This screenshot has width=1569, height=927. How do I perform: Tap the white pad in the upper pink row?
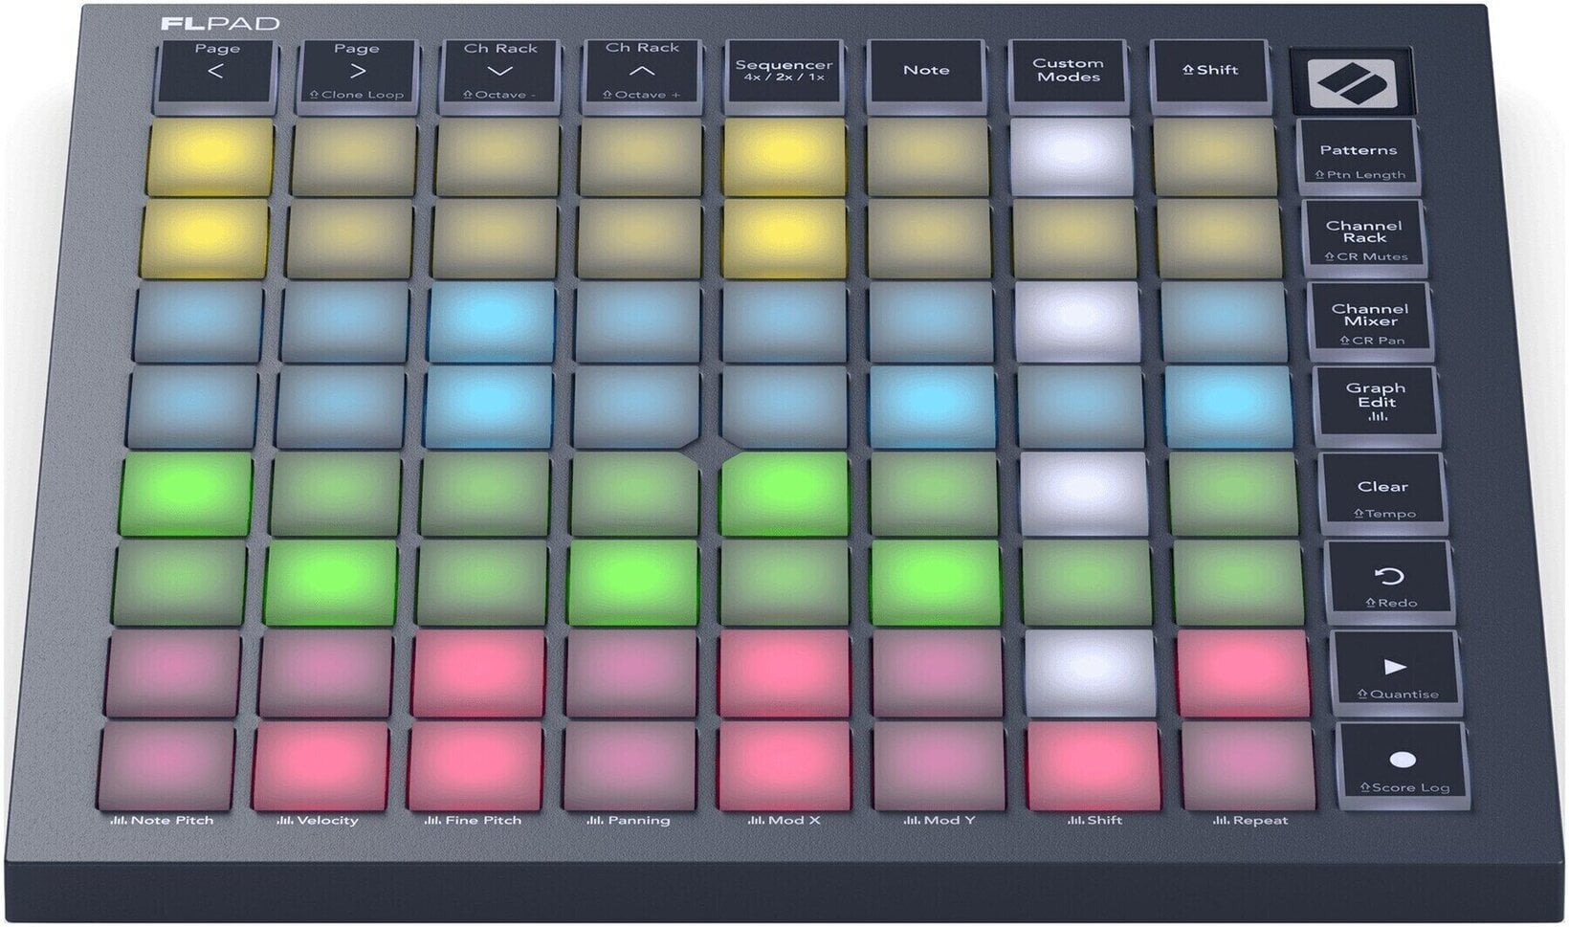(1091, 674)
